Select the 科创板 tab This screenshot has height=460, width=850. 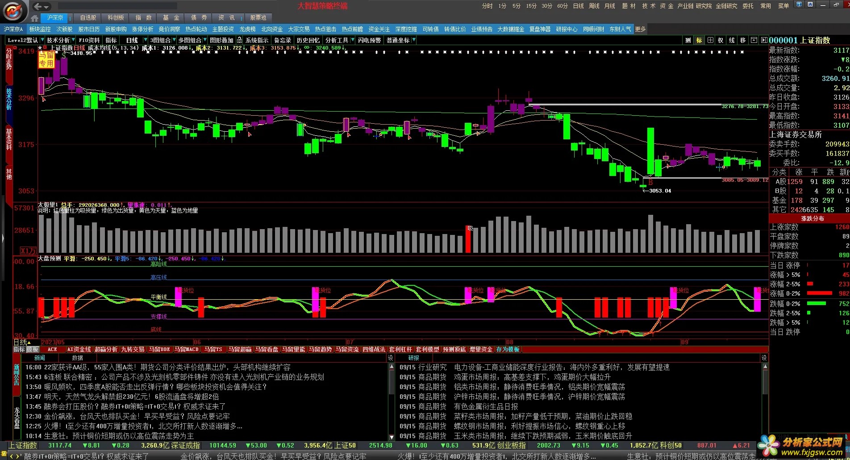(x=116, y=18)
